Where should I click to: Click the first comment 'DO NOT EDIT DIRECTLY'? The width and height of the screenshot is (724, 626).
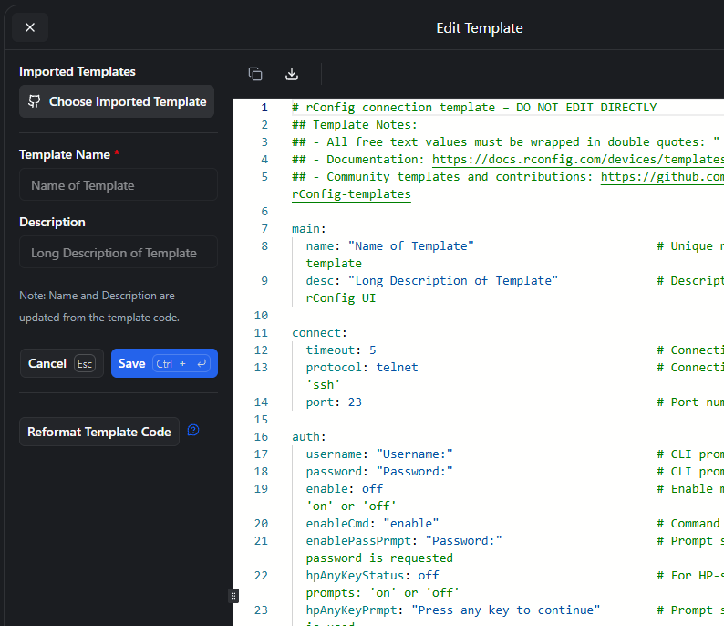[x=474, y=108]
